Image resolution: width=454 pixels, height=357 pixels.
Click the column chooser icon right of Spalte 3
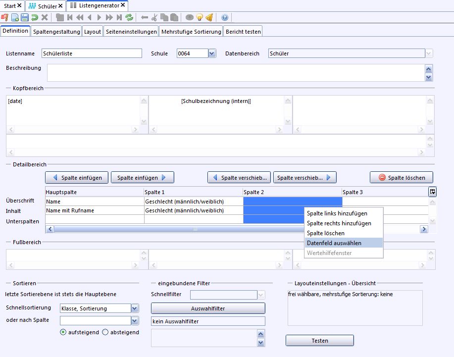coord(432,192)
